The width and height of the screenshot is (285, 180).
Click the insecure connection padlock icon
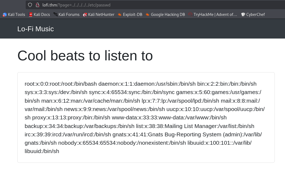38,5
